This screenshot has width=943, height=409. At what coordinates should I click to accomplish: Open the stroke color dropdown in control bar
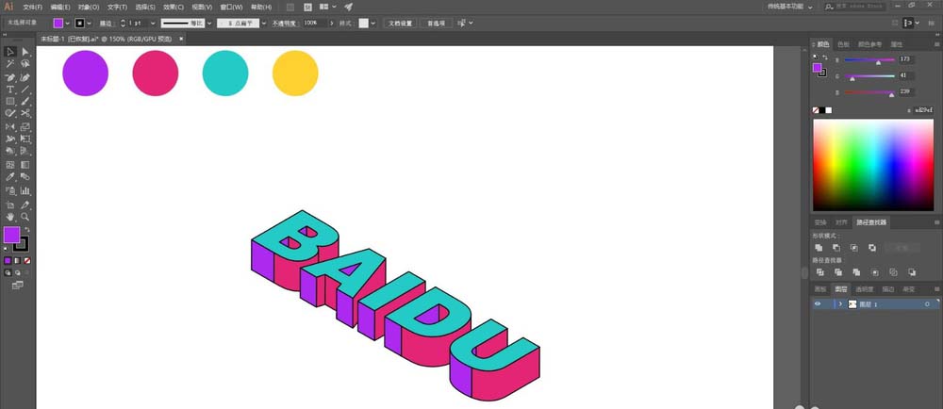(89, 23)
